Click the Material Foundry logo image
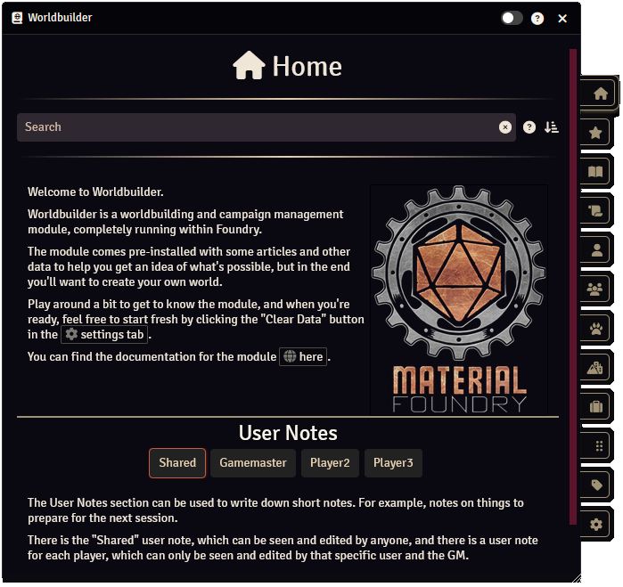The height and width of the screenshot is (587, 623). [x=459, y=300]
